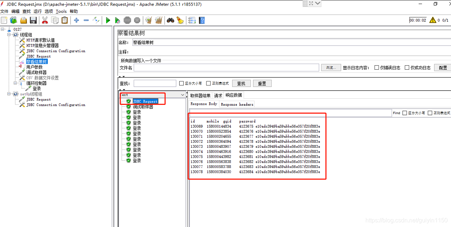Collapse the 循环控制器 node

(15, 83)
